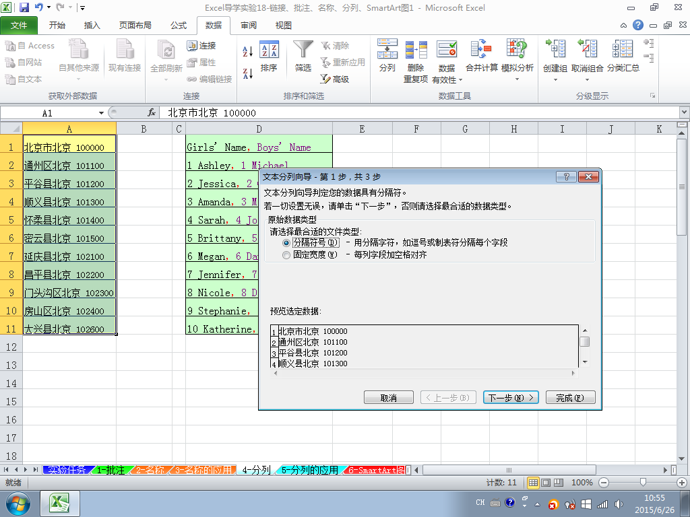690x517 pixels.
Task: Open Excel Help question mark icon
Action: [x=638, y=25]
